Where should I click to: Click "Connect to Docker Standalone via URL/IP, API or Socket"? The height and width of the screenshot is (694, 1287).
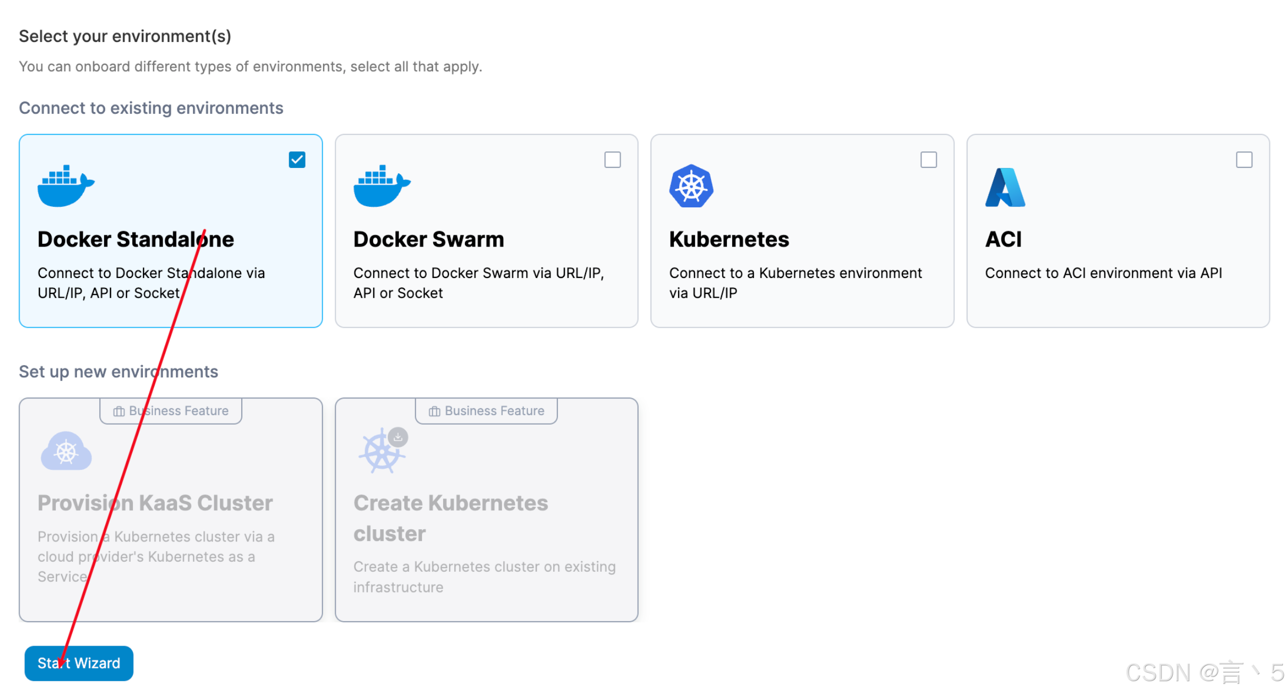click(x=151, y=283)
